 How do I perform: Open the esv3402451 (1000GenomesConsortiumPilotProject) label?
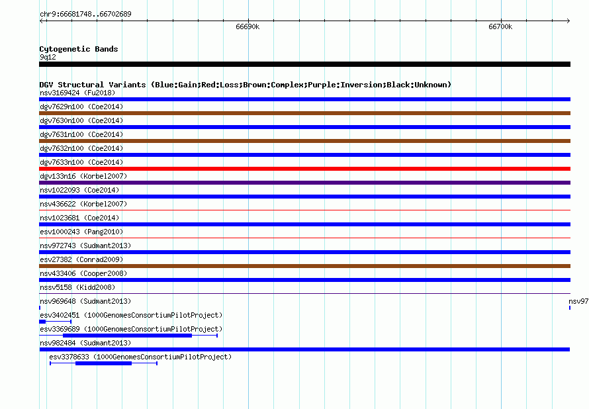131,315
